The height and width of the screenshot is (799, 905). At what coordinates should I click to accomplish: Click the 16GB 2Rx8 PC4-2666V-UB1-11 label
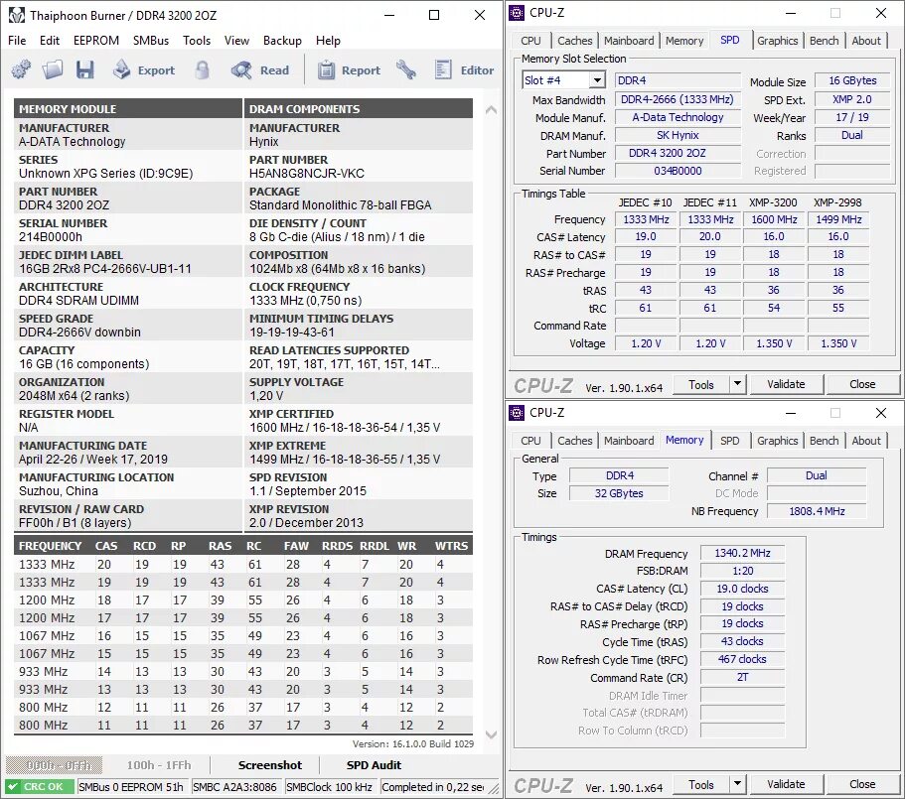(x=105, y=269)
